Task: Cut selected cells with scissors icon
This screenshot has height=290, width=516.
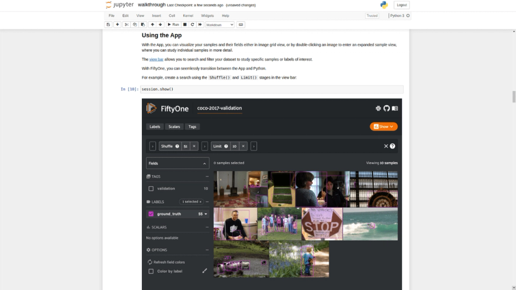Action: (126, 25)
